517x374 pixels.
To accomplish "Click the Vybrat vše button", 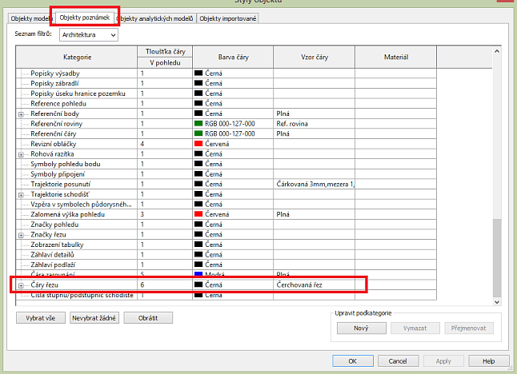I will click(x=40, y=318).
